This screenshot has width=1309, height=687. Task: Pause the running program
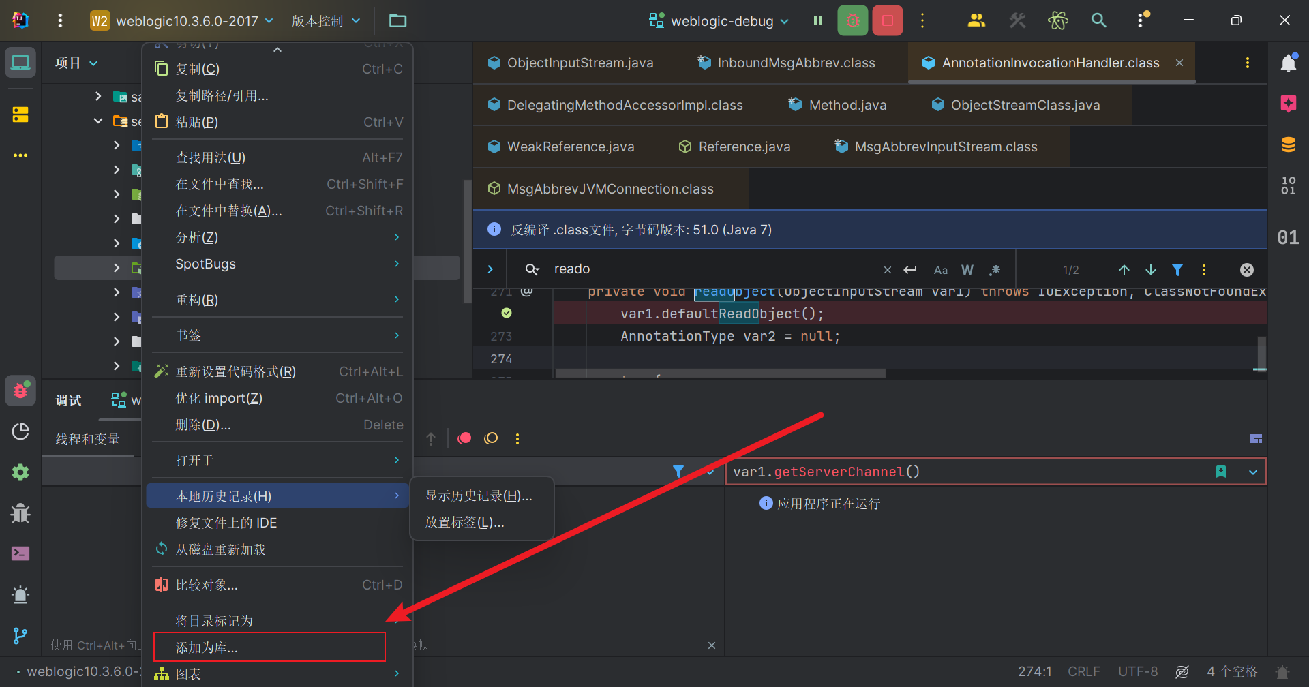click(x=817, y=20)
